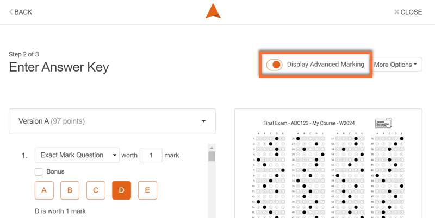This screenshot has width=435, height=218.
Task: Expand the Version A selector
Action: pos(203,121)
